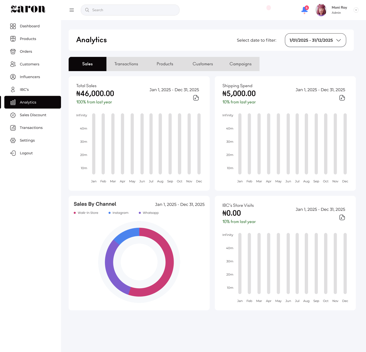Image resolution: width=366 pixels, height=352 pixels.
Task: Download the IBC's Store Visits report icon
Action: [x=342, y=217]
